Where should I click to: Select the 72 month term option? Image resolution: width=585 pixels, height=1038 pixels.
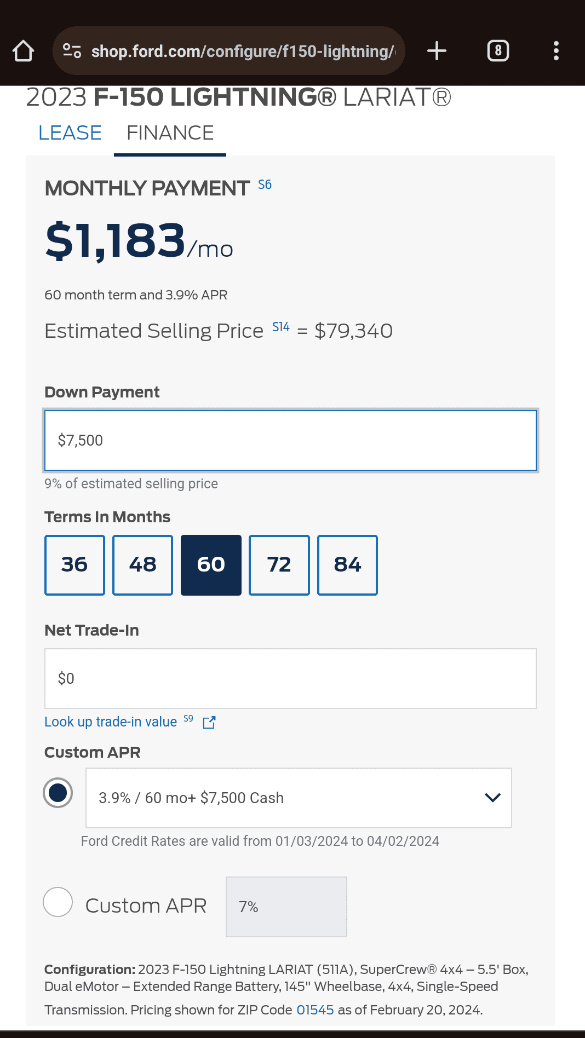coord(279,564)
